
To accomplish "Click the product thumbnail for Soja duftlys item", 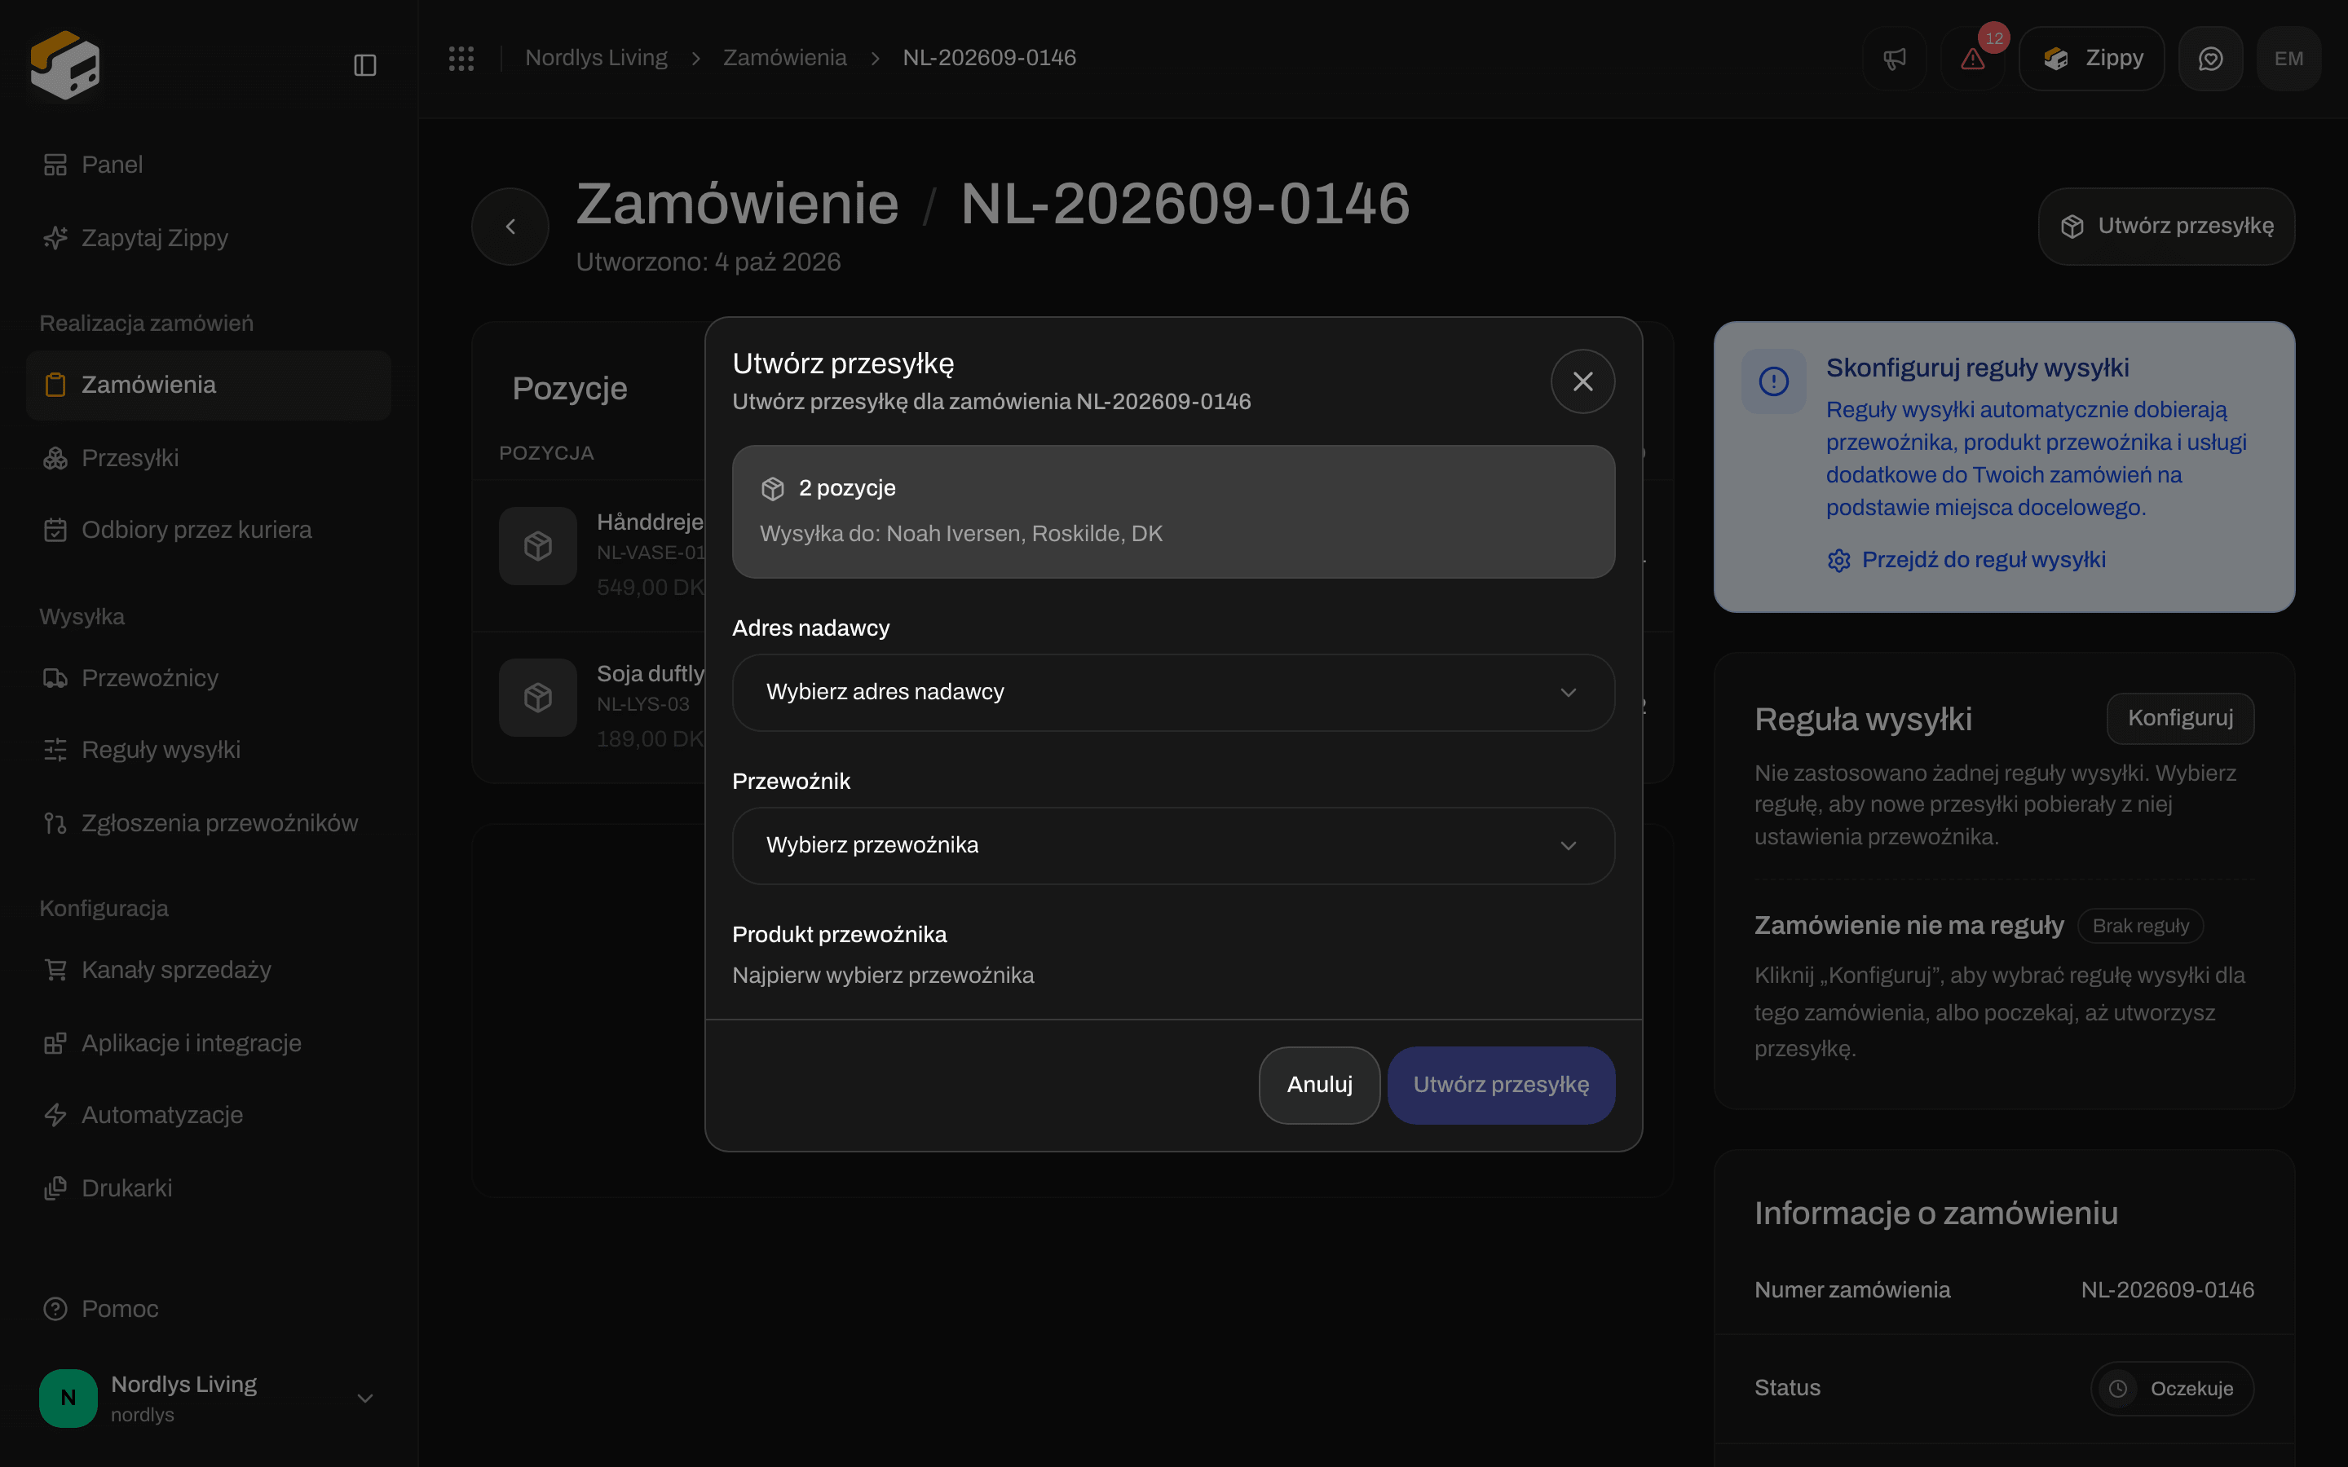I will (538, 698).
